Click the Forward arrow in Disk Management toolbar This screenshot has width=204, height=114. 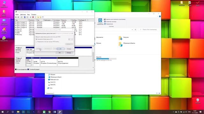[18, 17]
